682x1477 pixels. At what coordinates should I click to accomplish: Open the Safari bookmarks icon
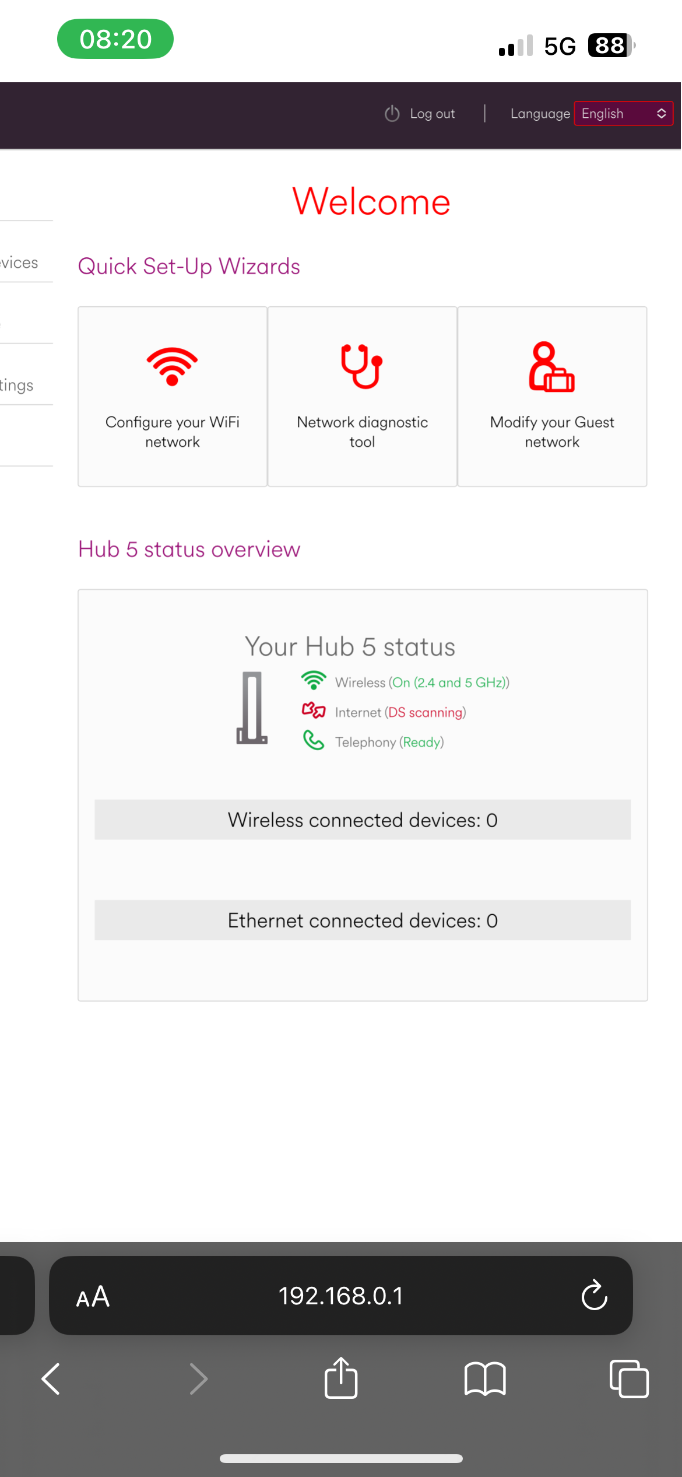(x=485, y=1379)
